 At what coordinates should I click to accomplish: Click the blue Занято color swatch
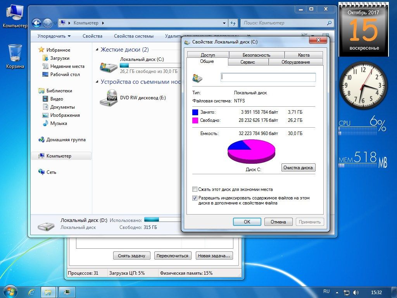pos(195,112)
